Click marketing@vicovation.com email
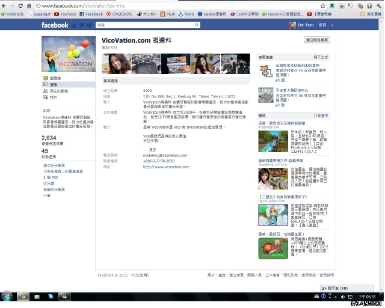 [x=165, y=155]
